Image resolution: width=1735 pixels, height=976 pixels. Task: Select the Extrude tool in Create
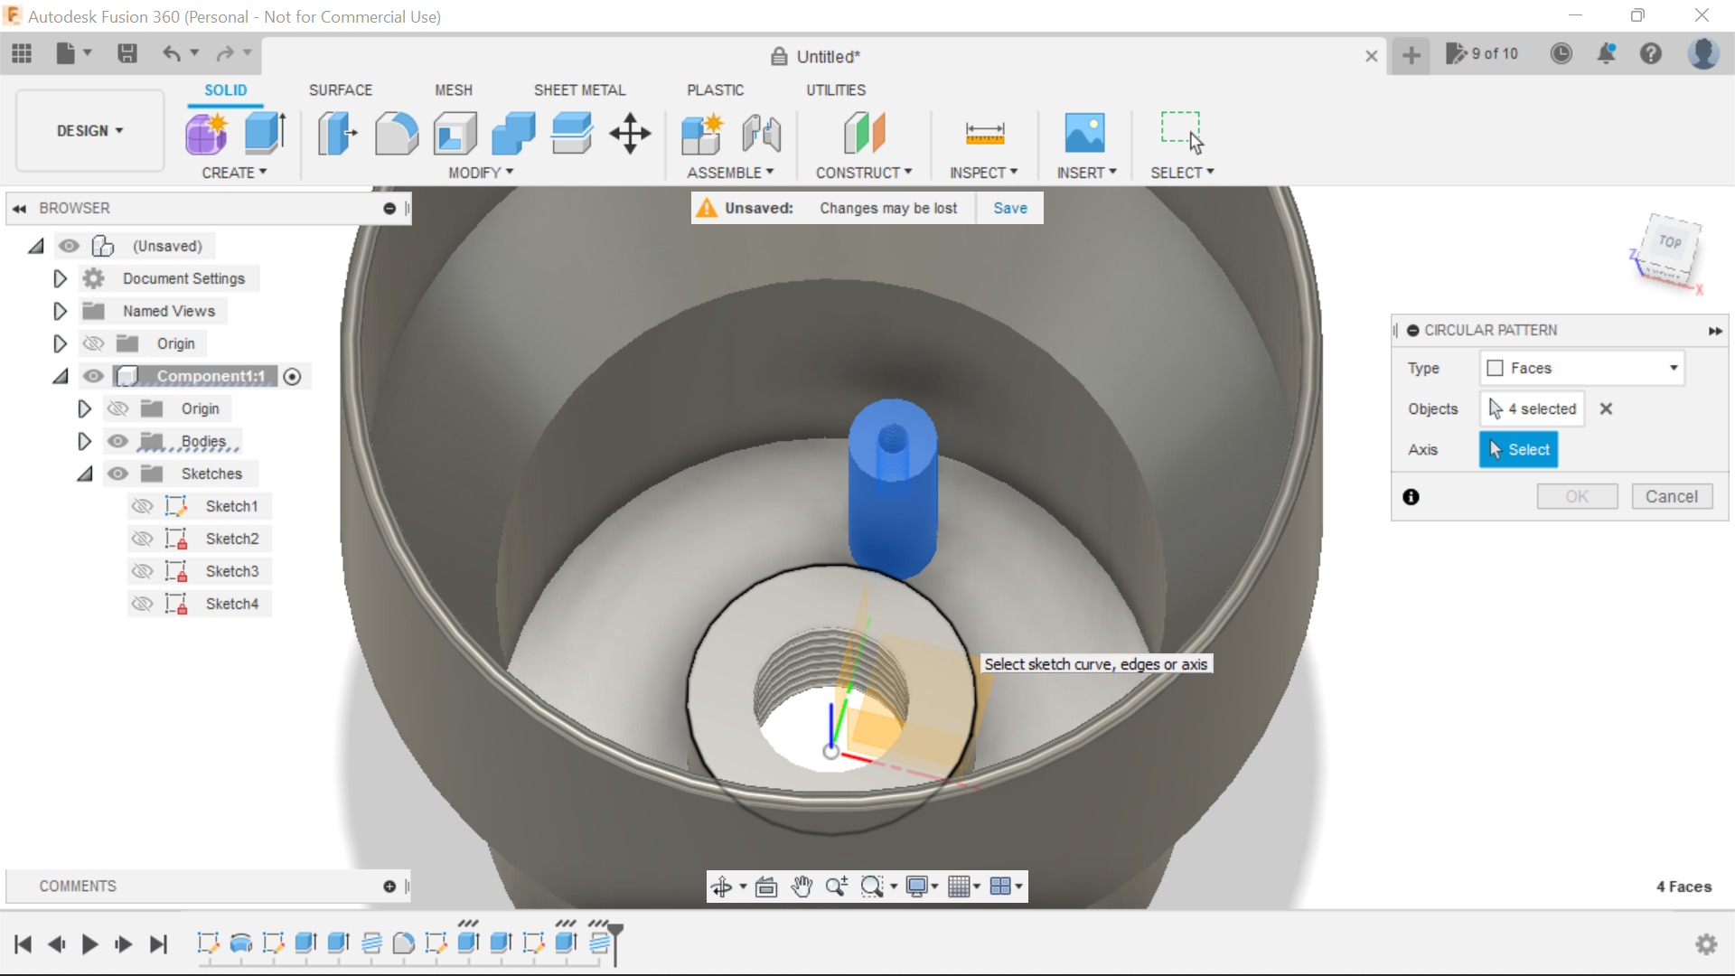(266, 134)
